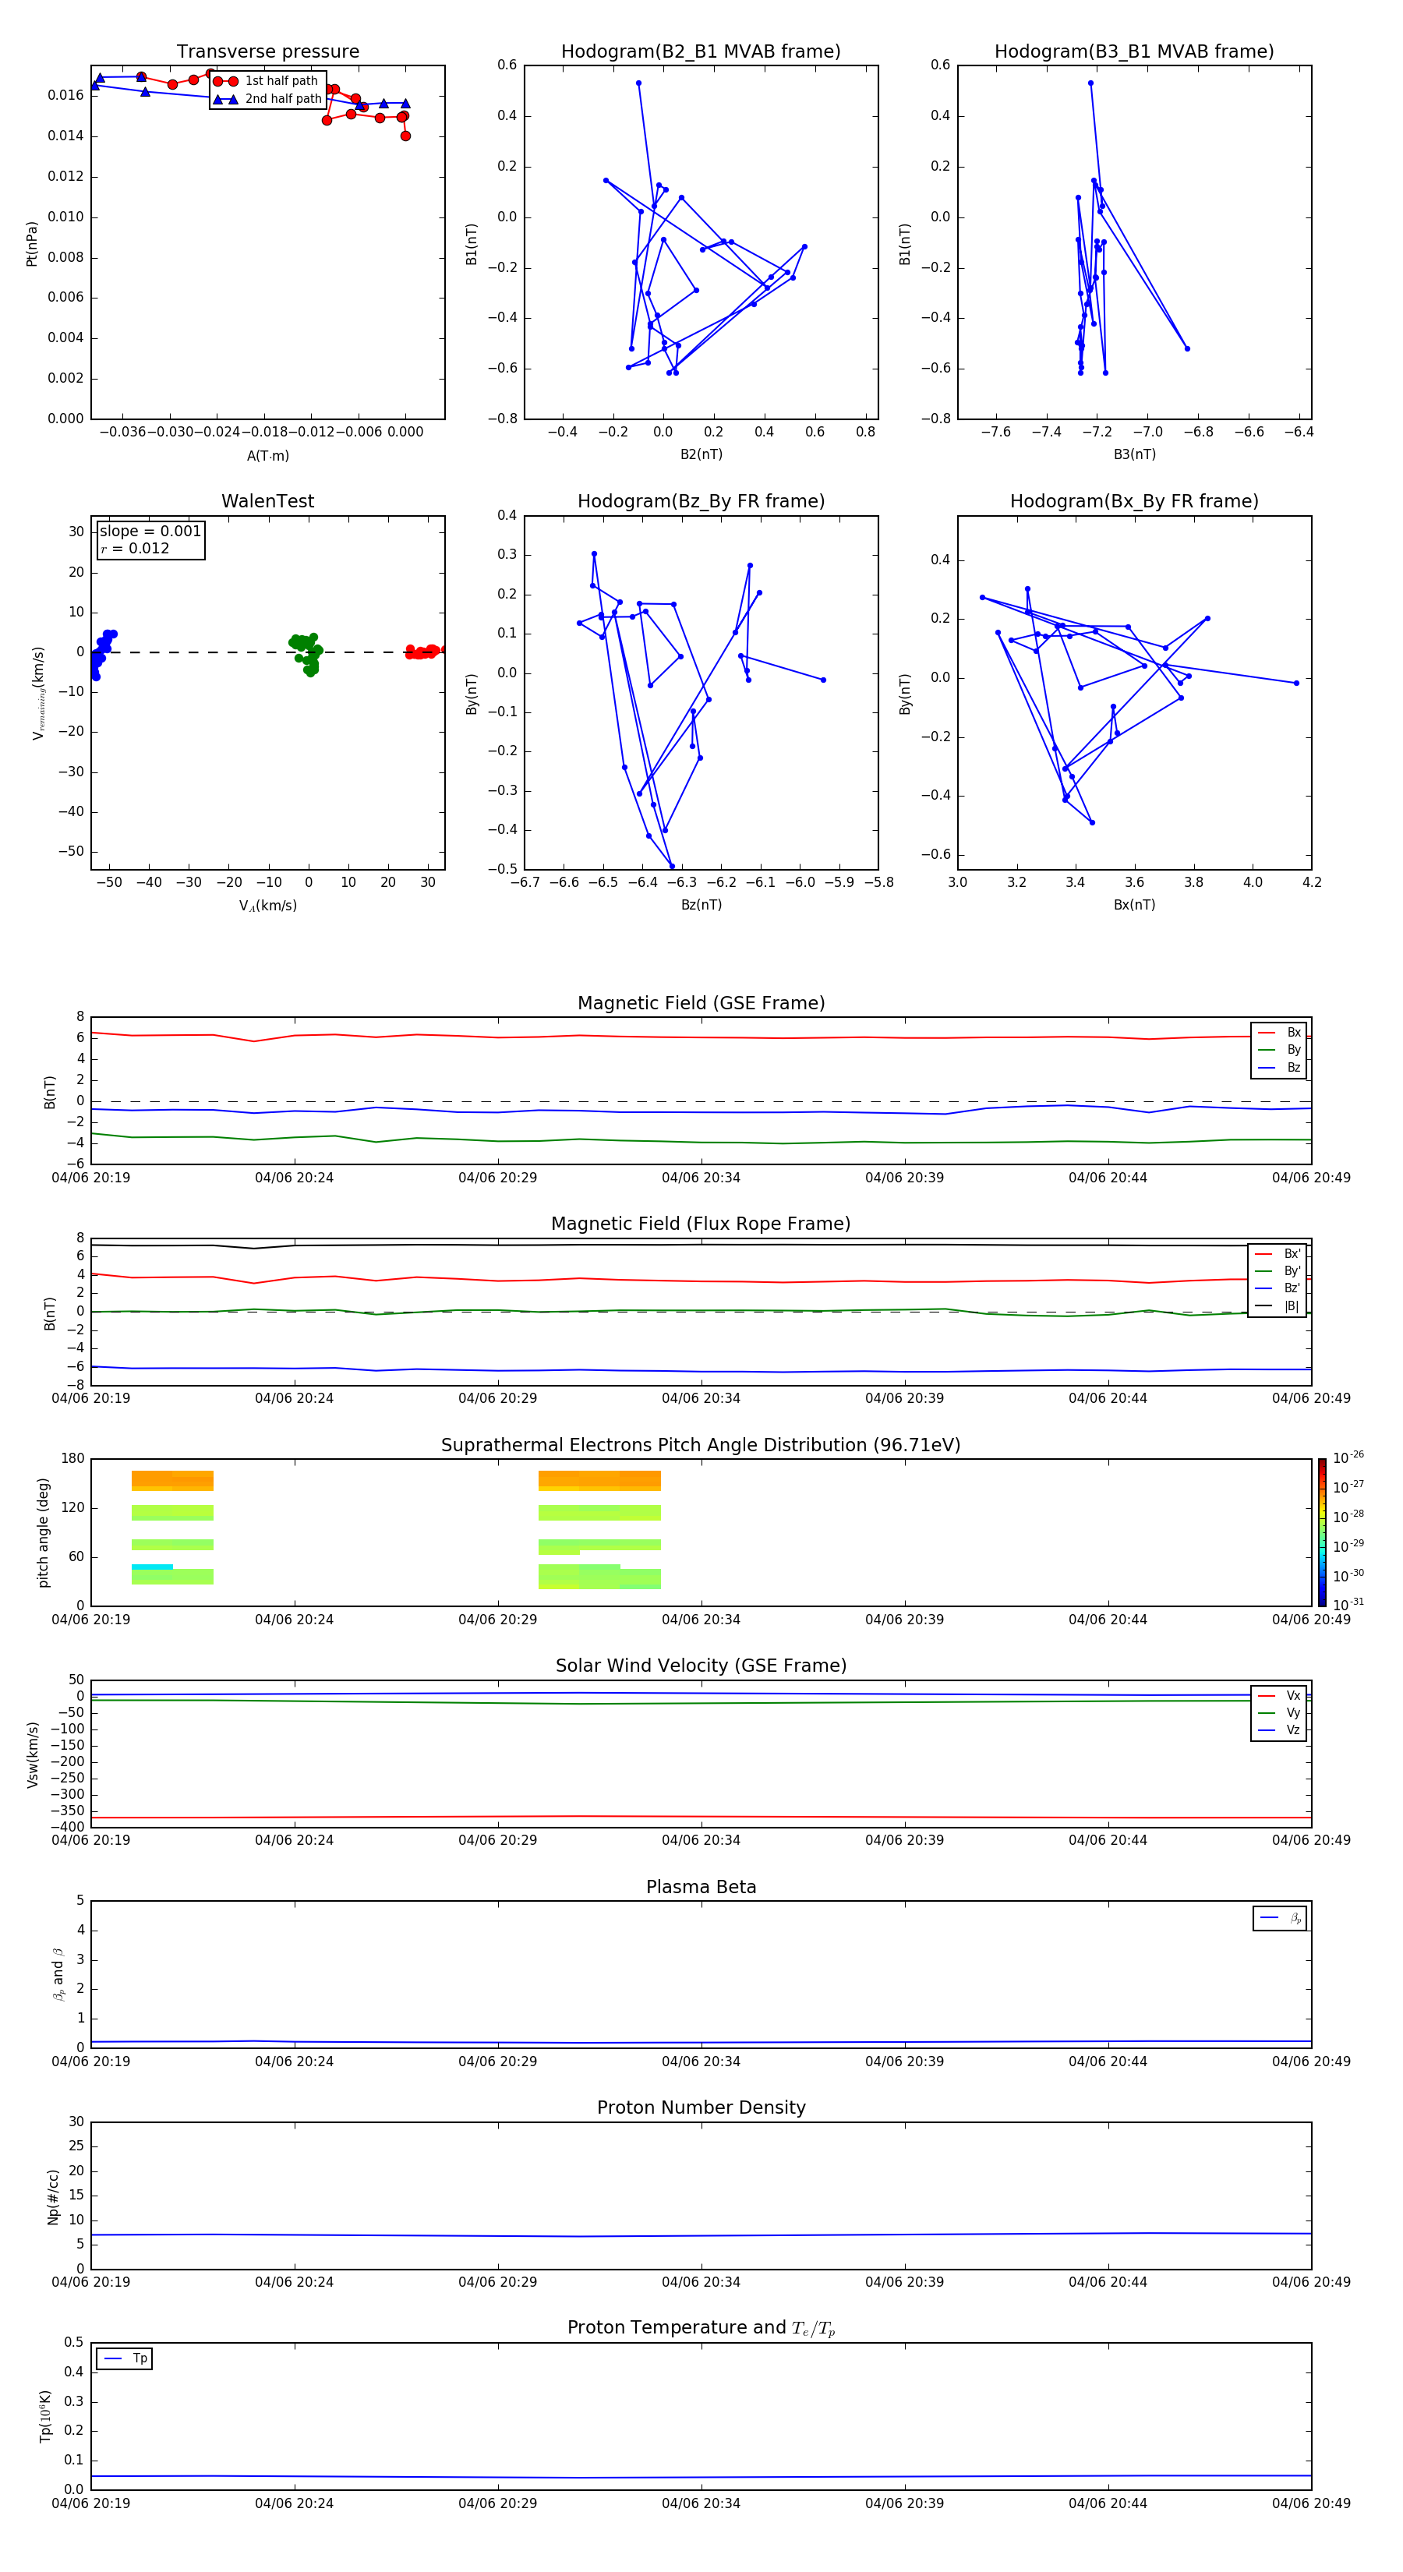
Task: Click the Proton Number Density title
Action: click(x=701, y=2107)
